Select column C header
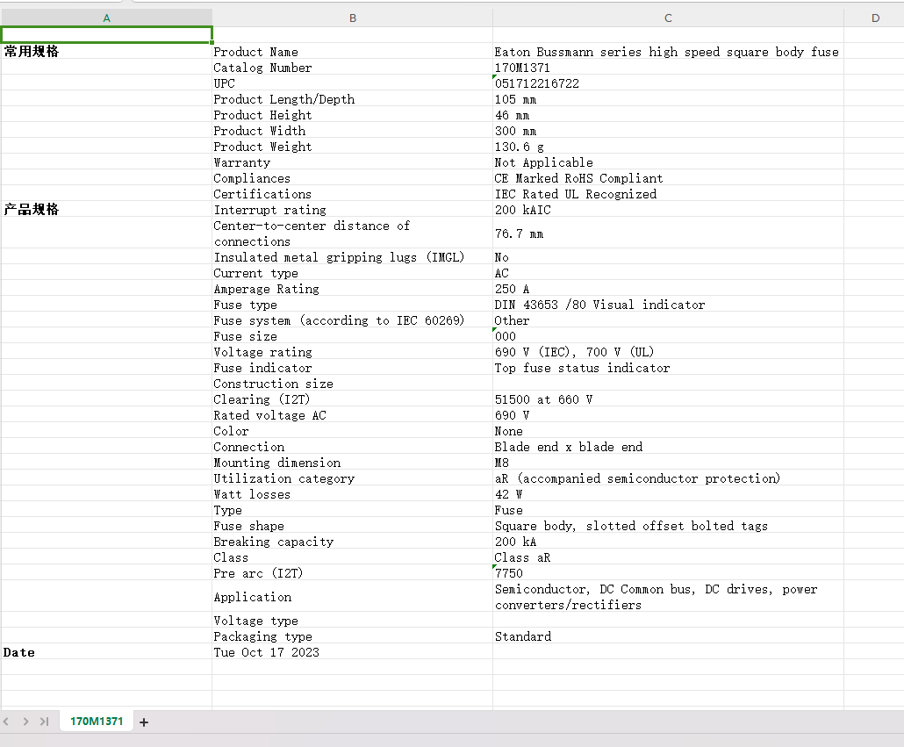Viewport: 904px width, 747px height. coord(668,18)
